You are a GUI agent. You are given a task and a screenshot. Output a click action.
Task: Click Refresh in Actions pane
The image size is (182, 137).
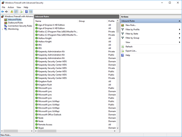pos(129,47)
